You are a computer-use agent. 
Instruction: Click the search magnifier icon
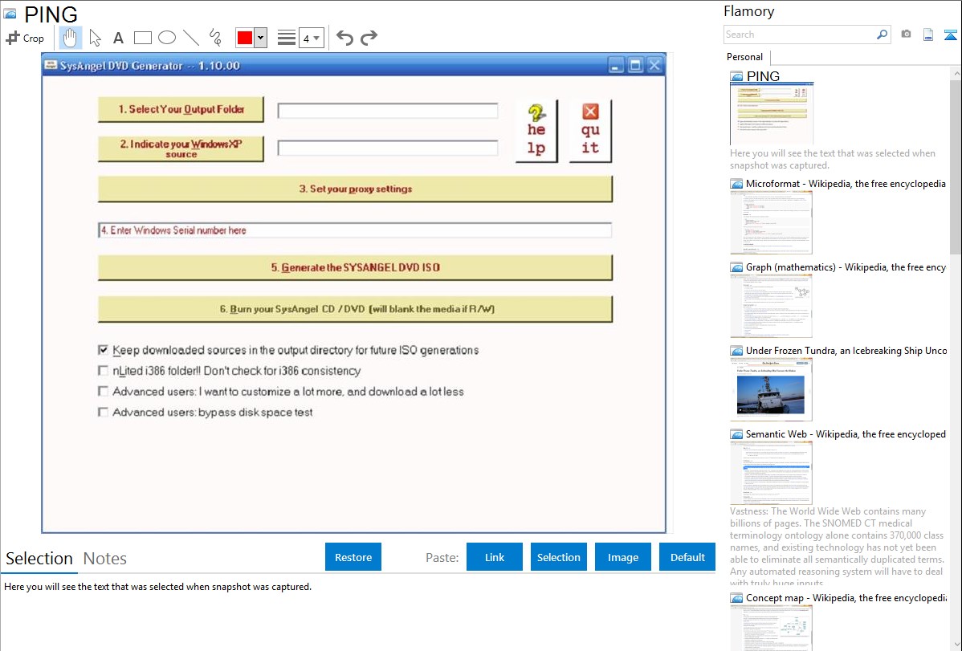coord(883,35)
